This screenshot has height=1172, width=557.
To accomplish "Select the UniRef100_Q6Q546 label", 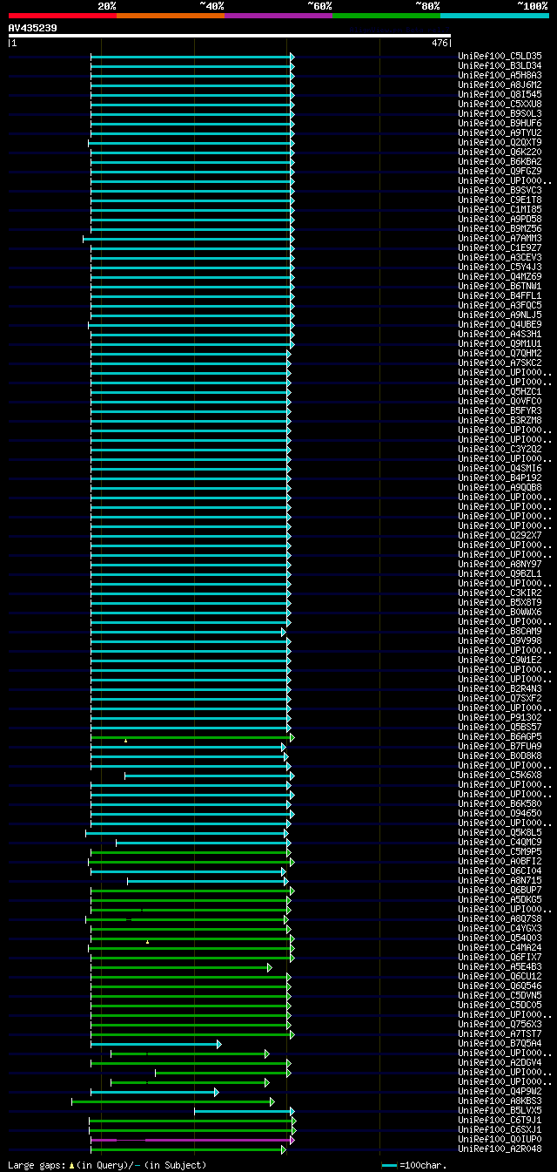I will point(500,986).
